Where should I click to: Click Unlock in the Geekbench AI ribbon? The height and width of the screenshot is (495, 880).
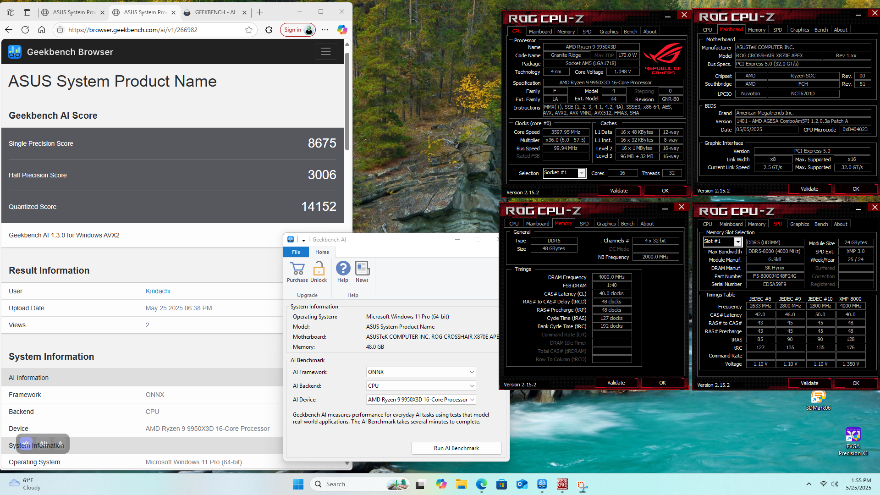point(319,271)
